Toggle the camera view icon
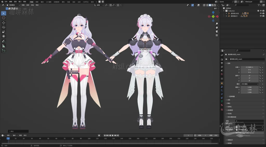The image size is (266, 147). [x=217, y=32]
